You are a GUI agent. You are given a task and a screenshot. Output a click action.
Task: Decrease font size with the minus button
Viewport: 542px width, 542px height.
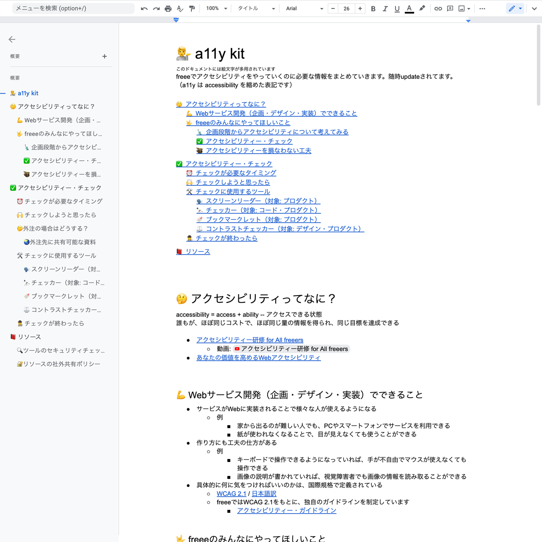[x=333, y=8]
